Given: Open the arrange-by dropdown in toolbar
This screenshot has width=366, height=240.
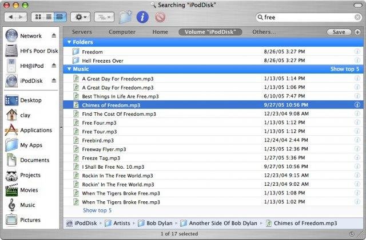Looking at the screenshot, I should [x=104, y=17].
